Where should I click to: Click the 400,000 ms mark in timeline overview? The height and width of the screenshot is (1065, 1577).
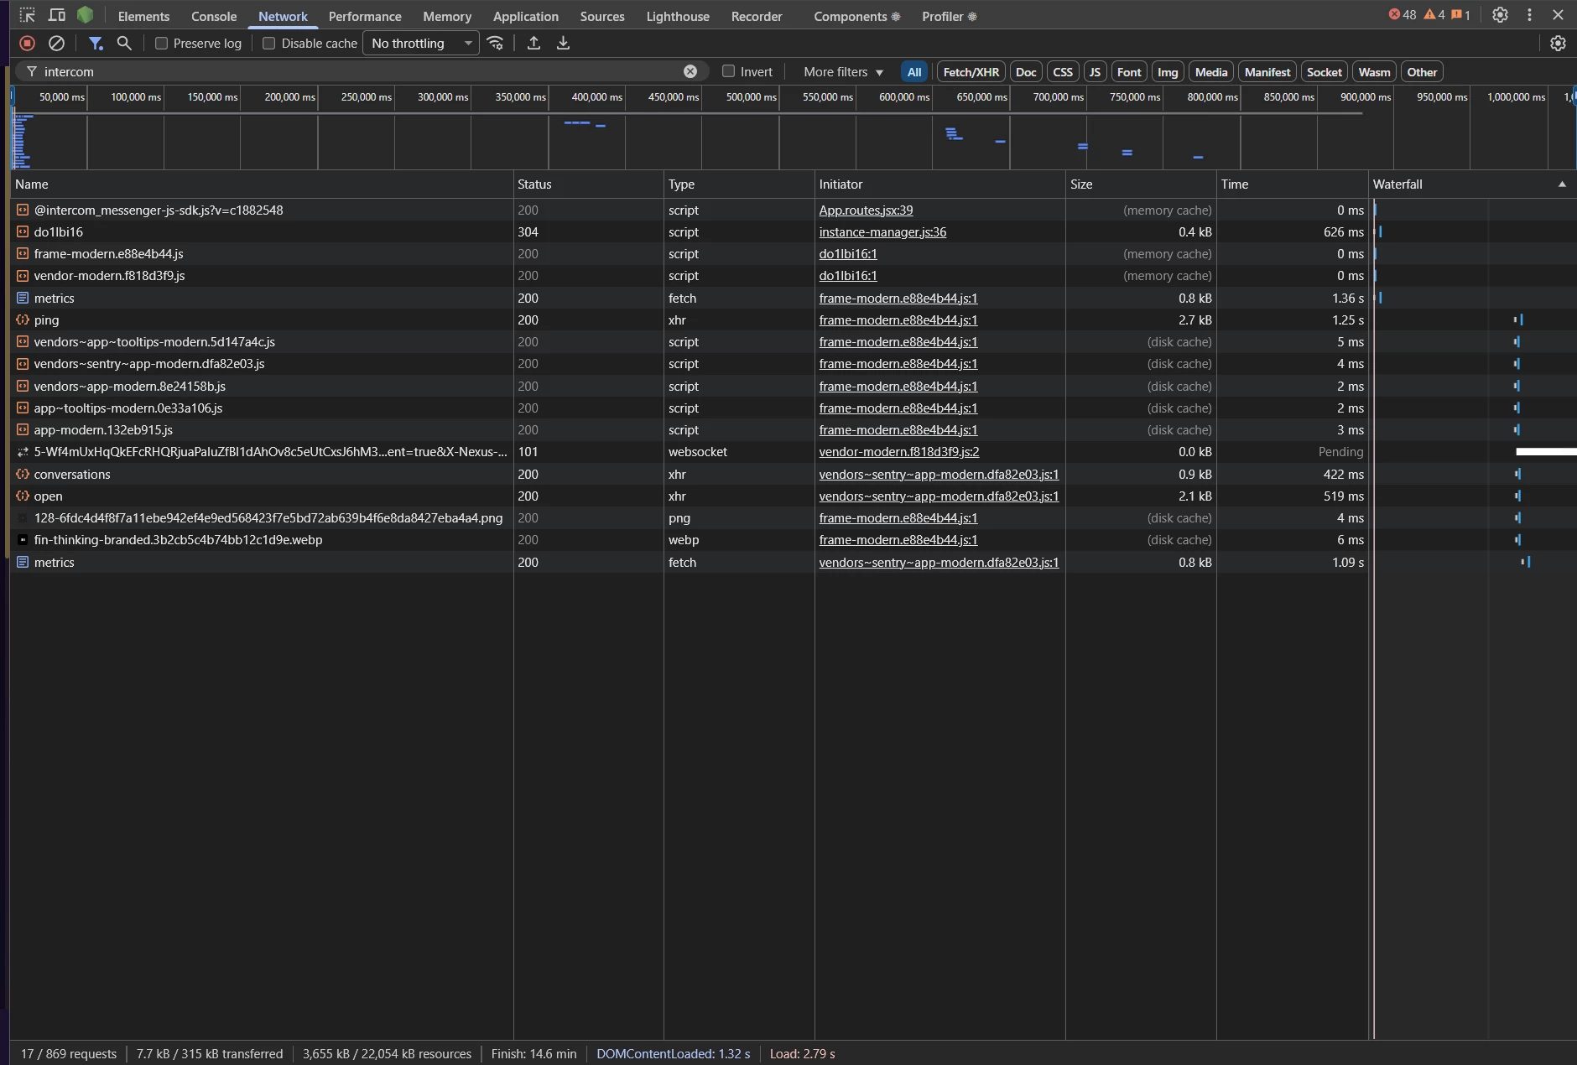pyautogui.click(x=596, y=98)
